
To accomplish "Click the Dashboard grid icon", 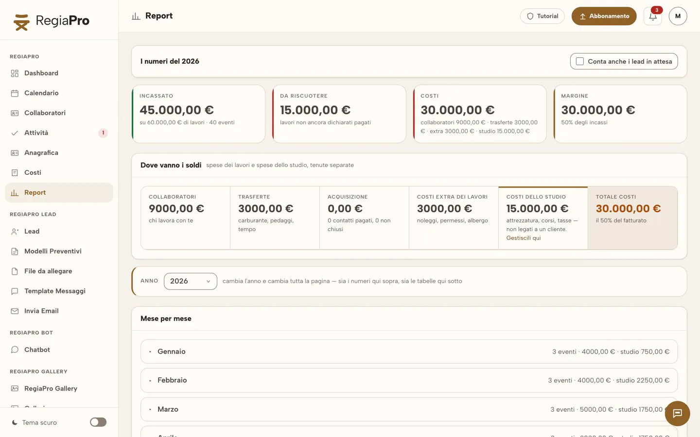I will tap(15, 73).
